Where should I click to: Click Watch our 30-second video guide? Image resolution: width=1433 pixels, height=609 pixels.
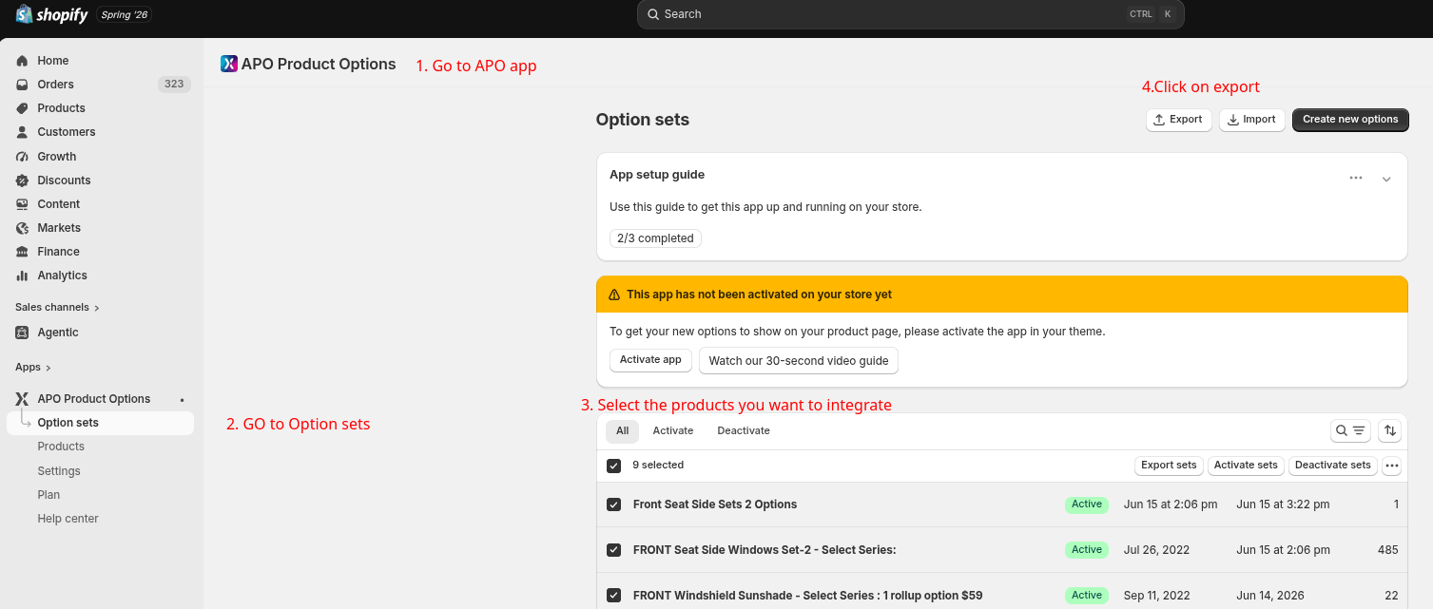[799, 361]
